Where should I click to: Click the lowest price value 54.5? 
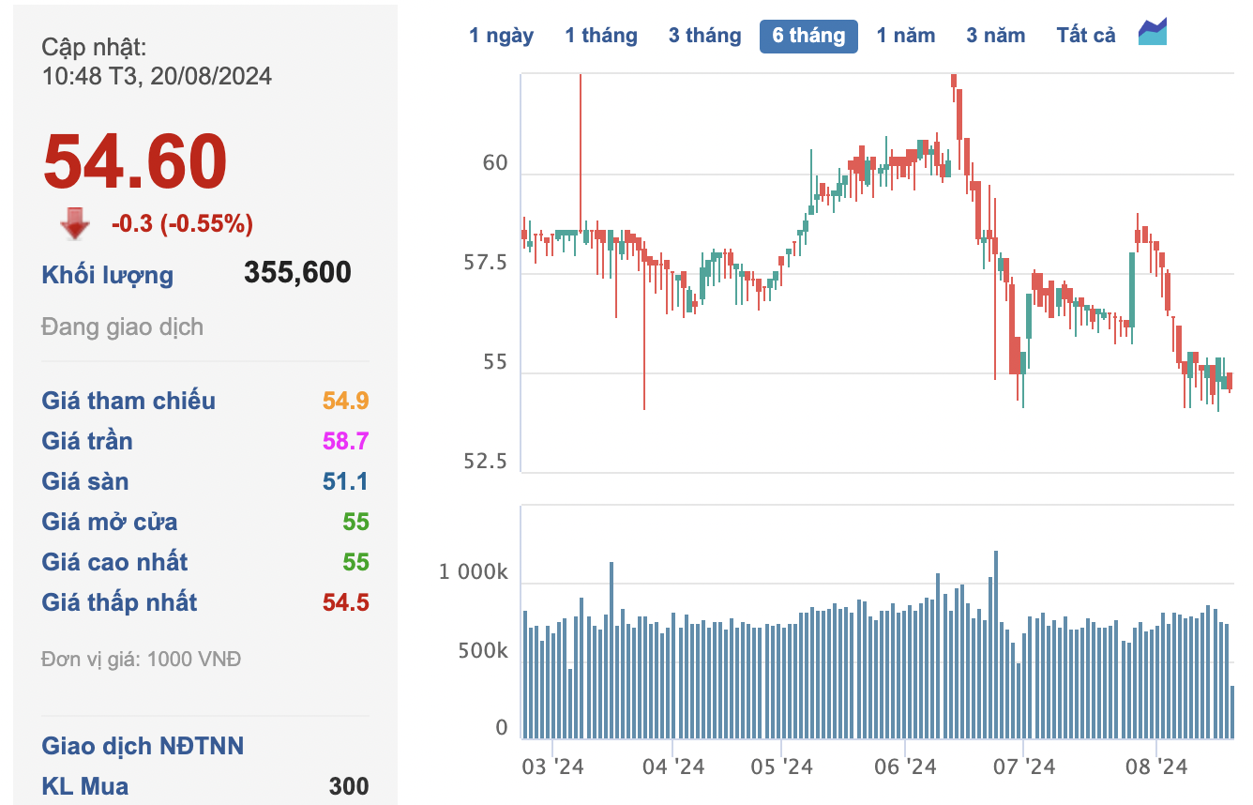click(x=346, y=602)
